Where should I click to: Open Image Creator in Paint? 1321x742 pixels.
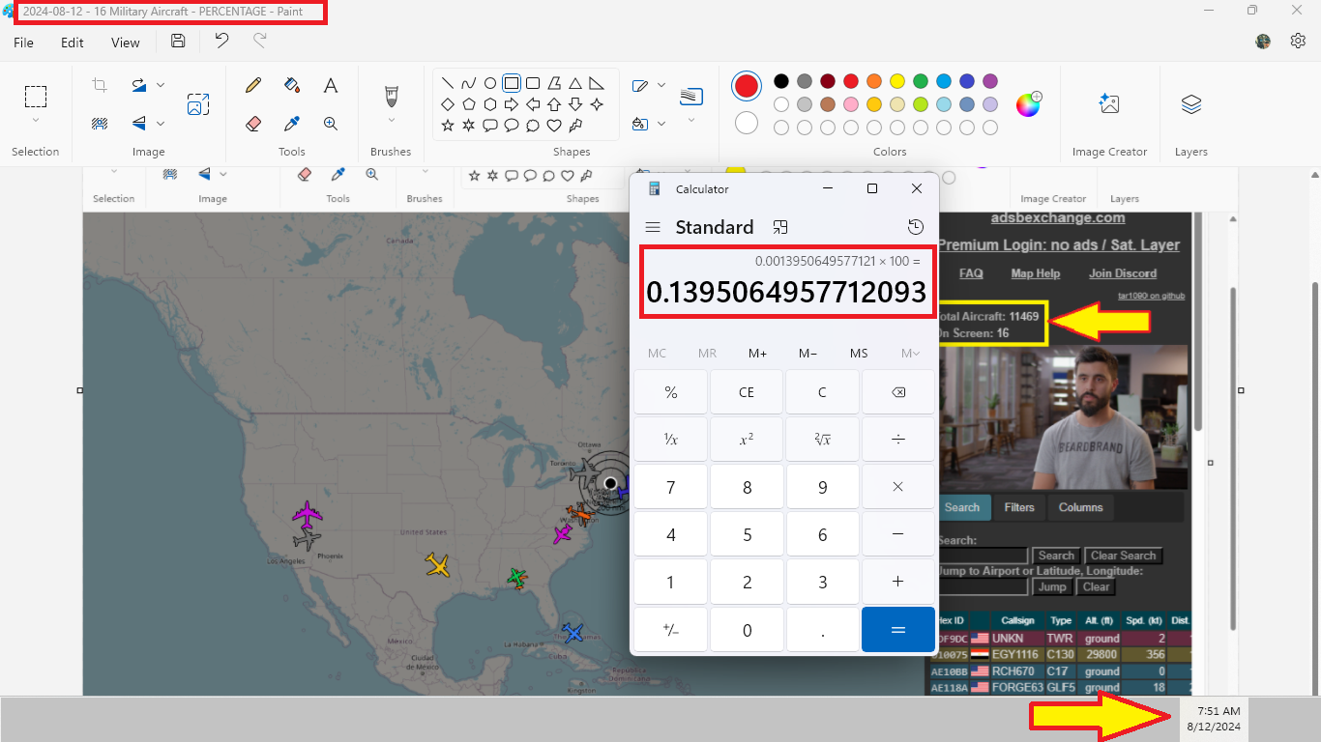(x=1109, y=104)
